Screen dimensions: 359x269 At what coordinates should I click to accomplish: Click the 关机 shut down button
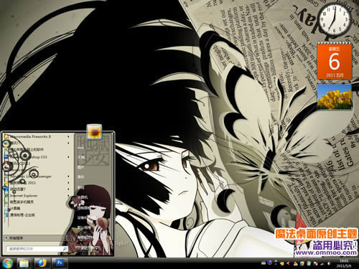[85, 249]
